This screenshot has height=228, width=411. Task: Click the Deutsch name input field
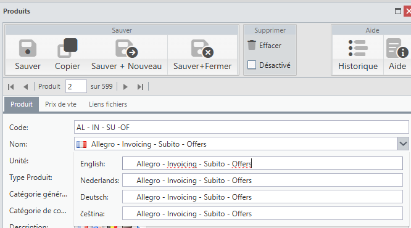(262, 197)
